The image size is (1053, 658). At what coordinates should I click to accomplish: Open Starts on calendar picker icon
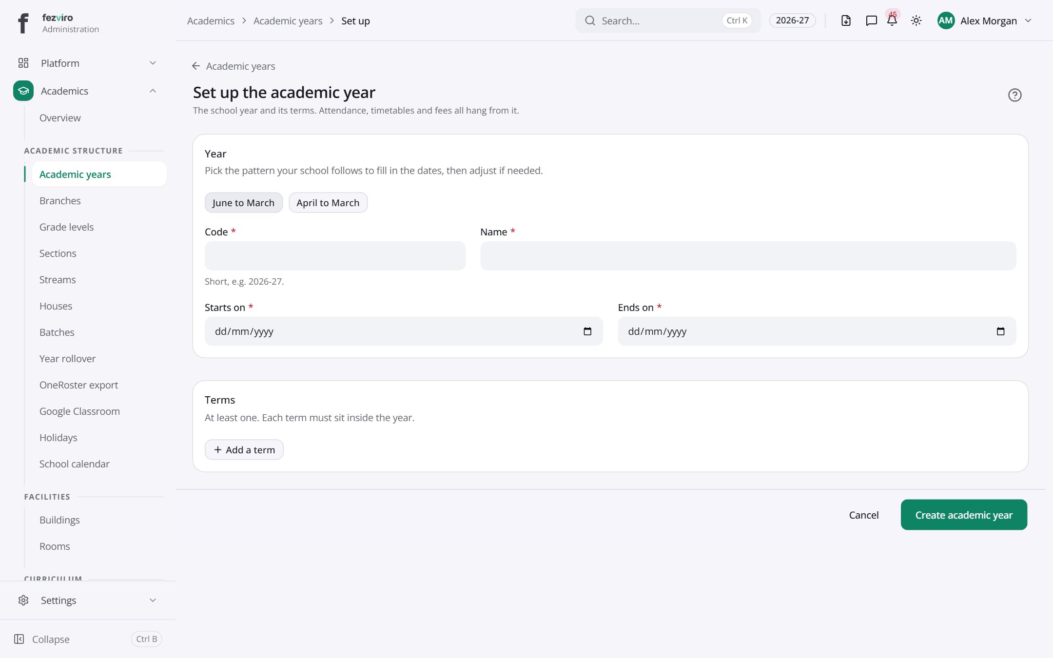point(587,331)
